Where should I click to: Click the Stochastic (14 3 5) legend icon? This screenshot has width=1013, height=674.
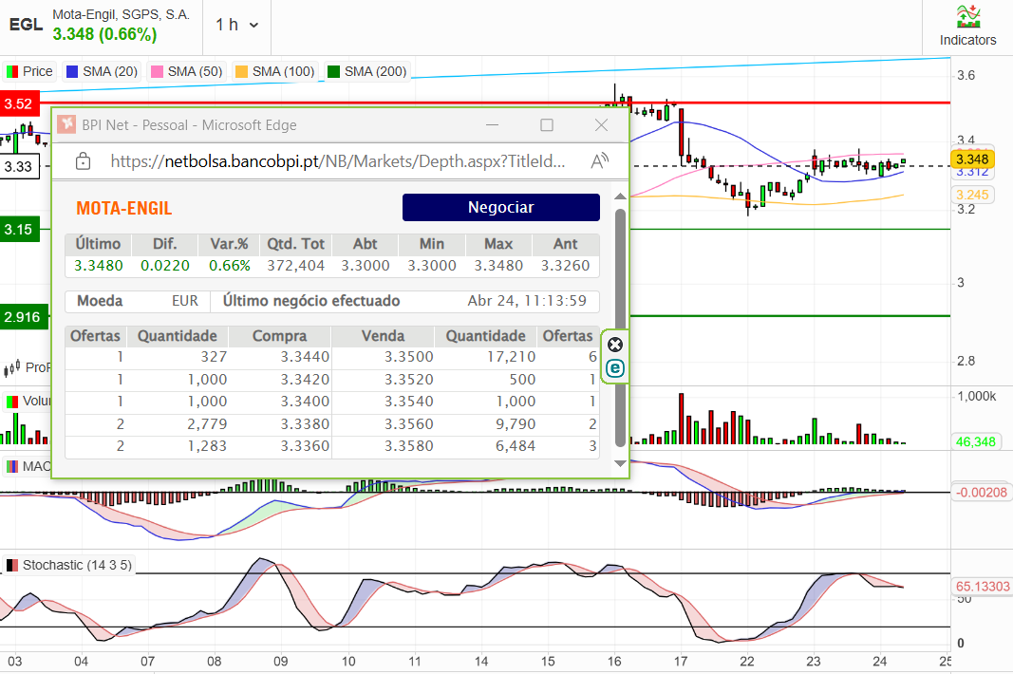coord(12,565)
